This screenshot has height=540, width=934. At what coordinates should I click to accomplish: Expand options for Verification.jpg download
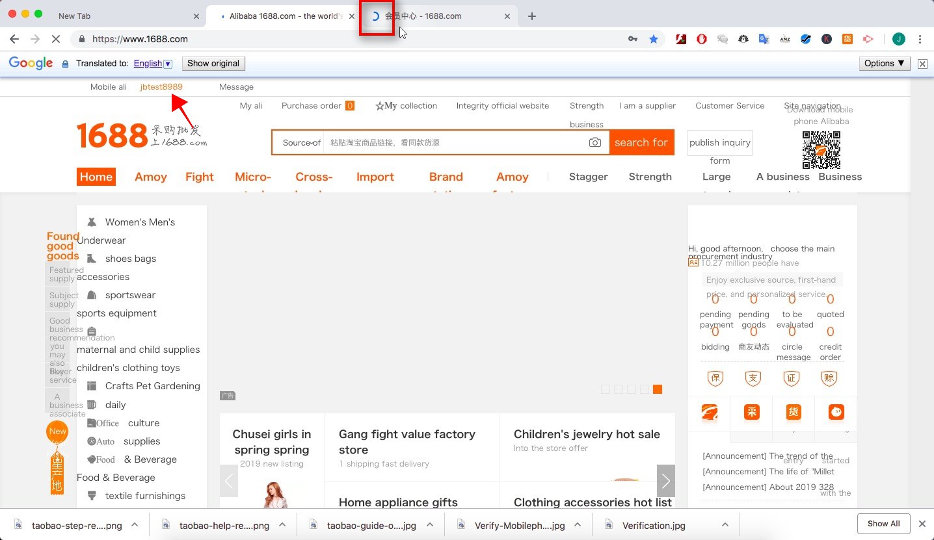click(x=725, y=524)
